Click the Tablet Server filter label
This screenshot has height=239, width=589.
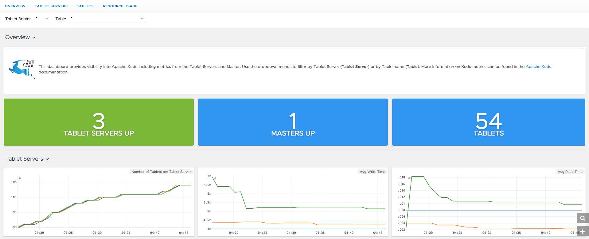(18, 19)
